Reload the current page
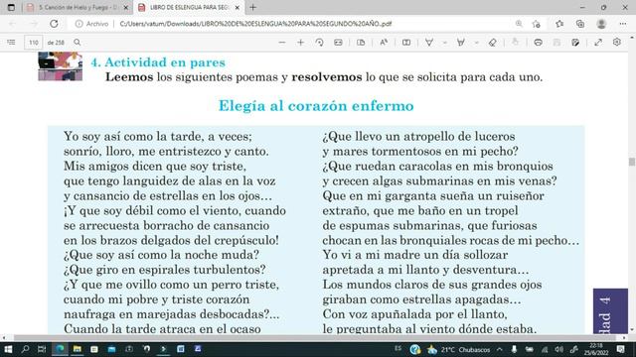This screenshot has height=357, width=636. 54,24
